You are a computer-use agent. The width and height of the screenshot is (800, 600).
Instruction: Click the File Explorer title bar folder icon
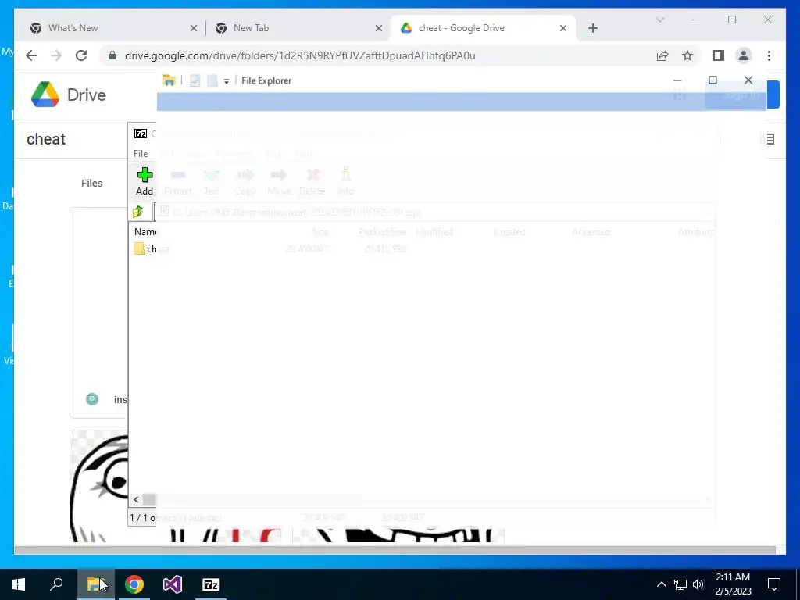tap(169, 80)
